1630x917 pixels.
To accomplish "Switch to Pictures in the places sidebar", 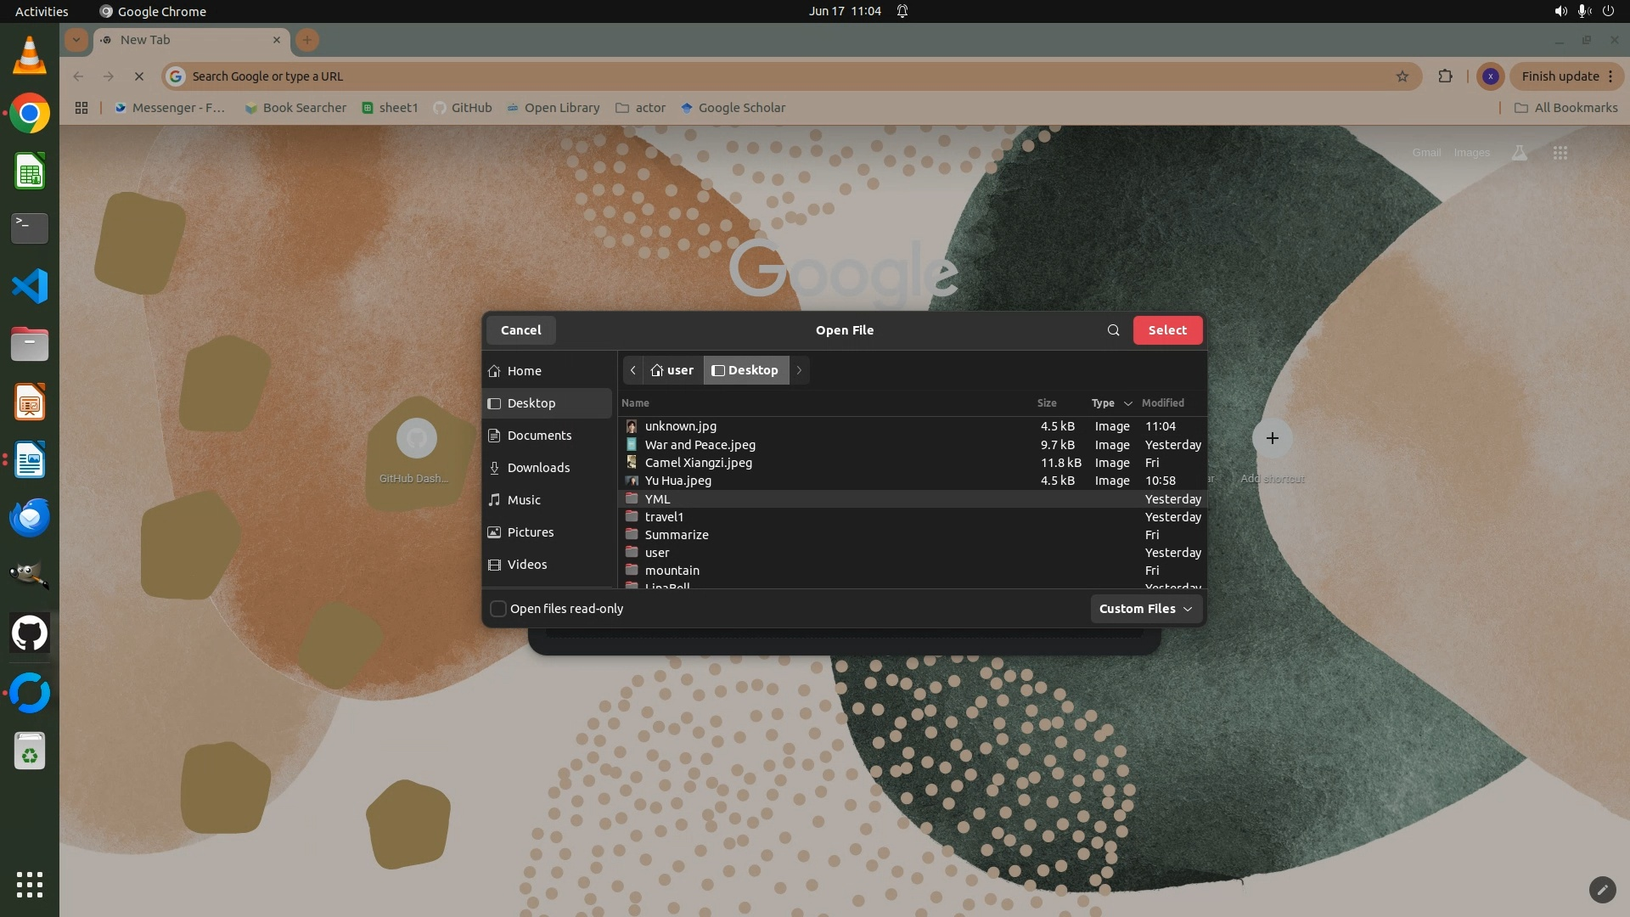I will (530, 532).
